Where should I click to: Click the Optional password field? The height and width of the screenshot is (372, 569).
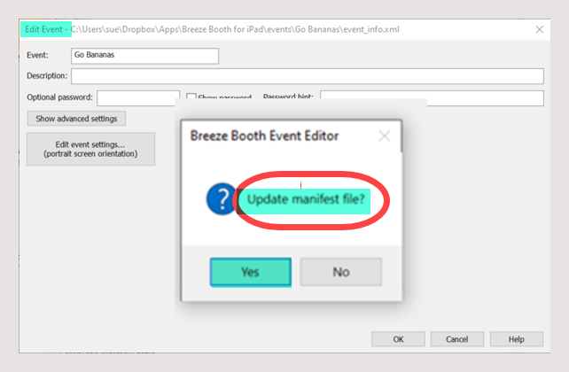[138, 98]
